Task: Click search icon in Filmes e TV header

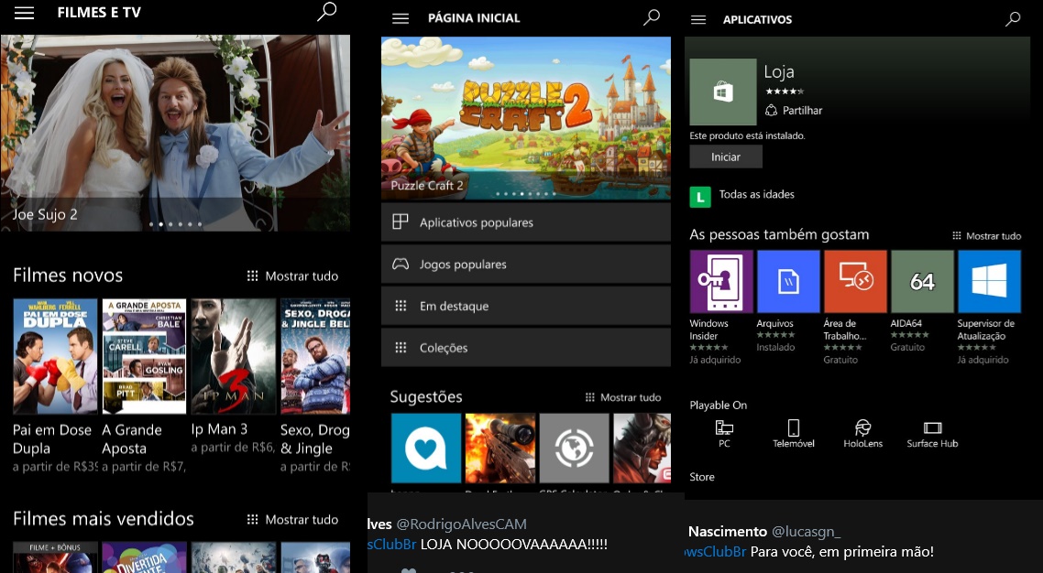Action: [326, 12]
